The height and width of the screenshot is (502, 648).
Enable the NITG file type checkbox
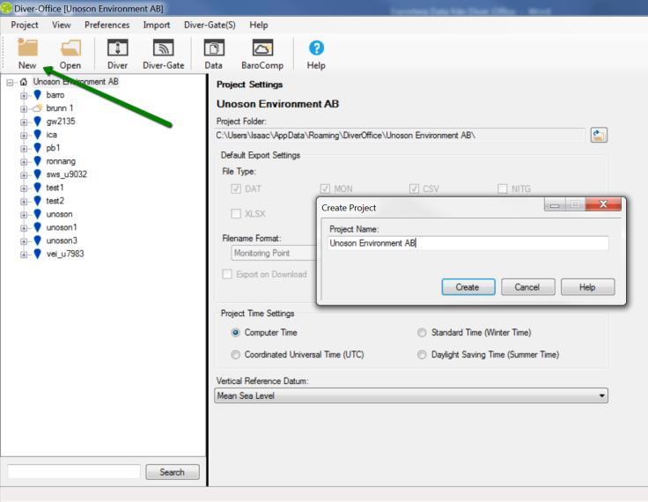click(x=503, y=189)
